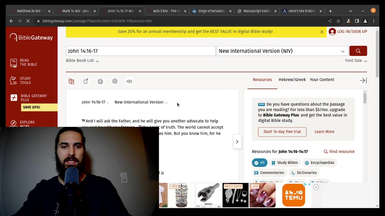
Task: Click Start 14-day free trial
Action: tap(282, 132)
